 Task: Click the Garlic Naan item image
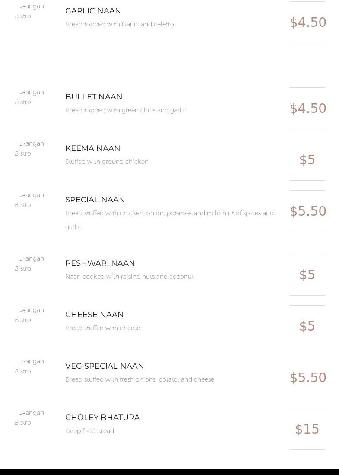point(29,11)
